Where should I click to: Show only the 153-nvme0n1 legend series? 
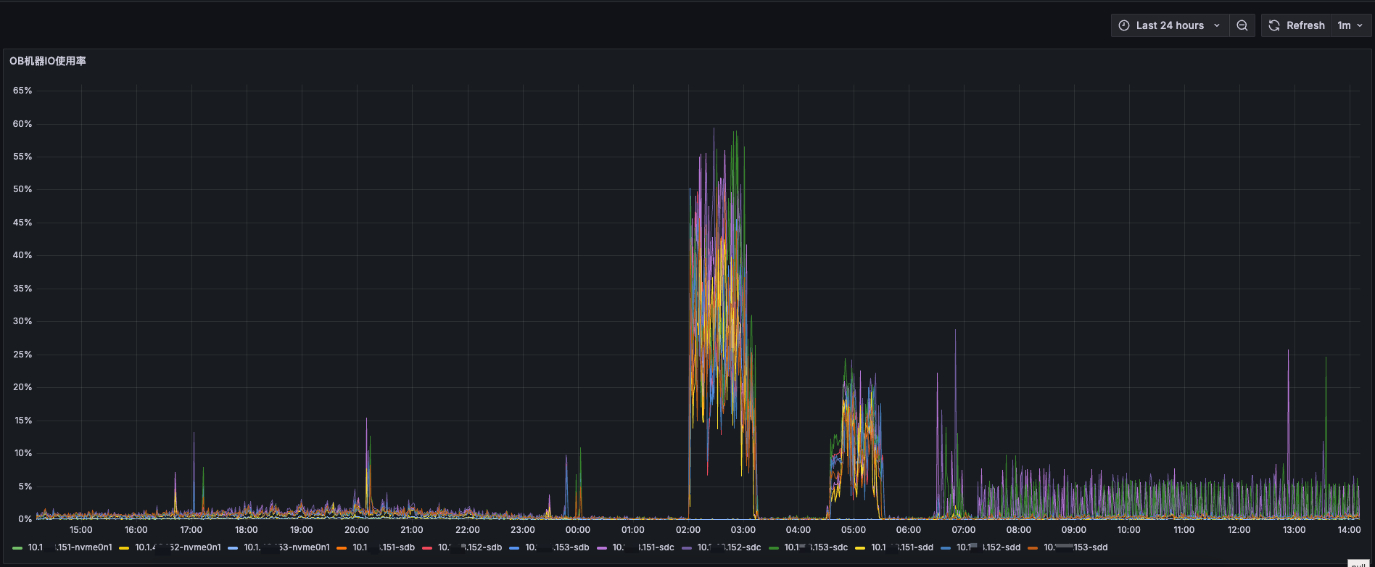pos(286,547)
